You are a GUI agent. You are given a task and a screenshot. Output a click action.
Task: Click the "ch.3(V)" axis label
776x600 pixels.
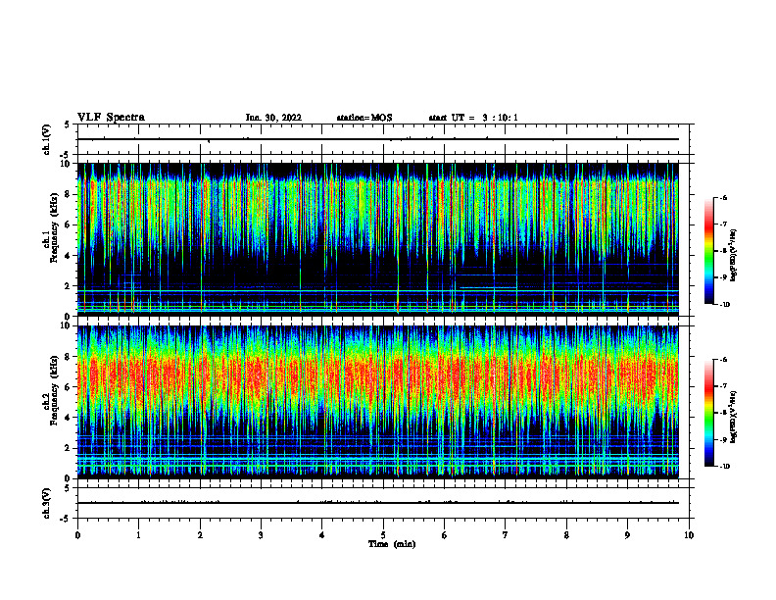[46, 503]
